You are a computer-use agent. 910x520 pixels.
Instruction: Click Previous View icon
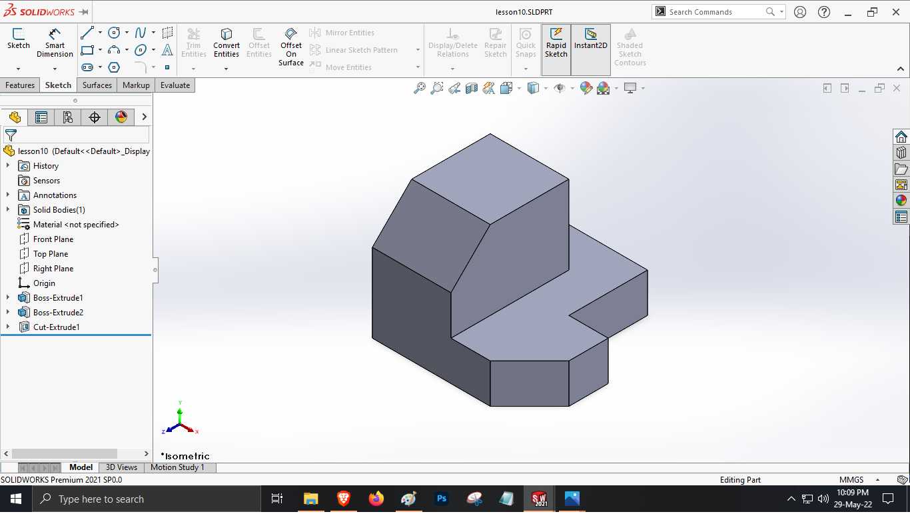[454, 88]
